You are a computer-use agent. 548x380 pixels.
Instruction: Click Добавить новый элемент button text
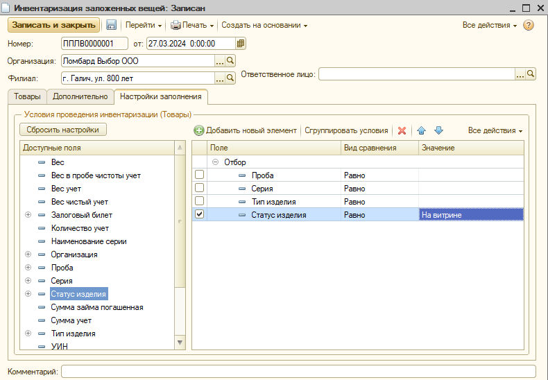tap(251, 130)
